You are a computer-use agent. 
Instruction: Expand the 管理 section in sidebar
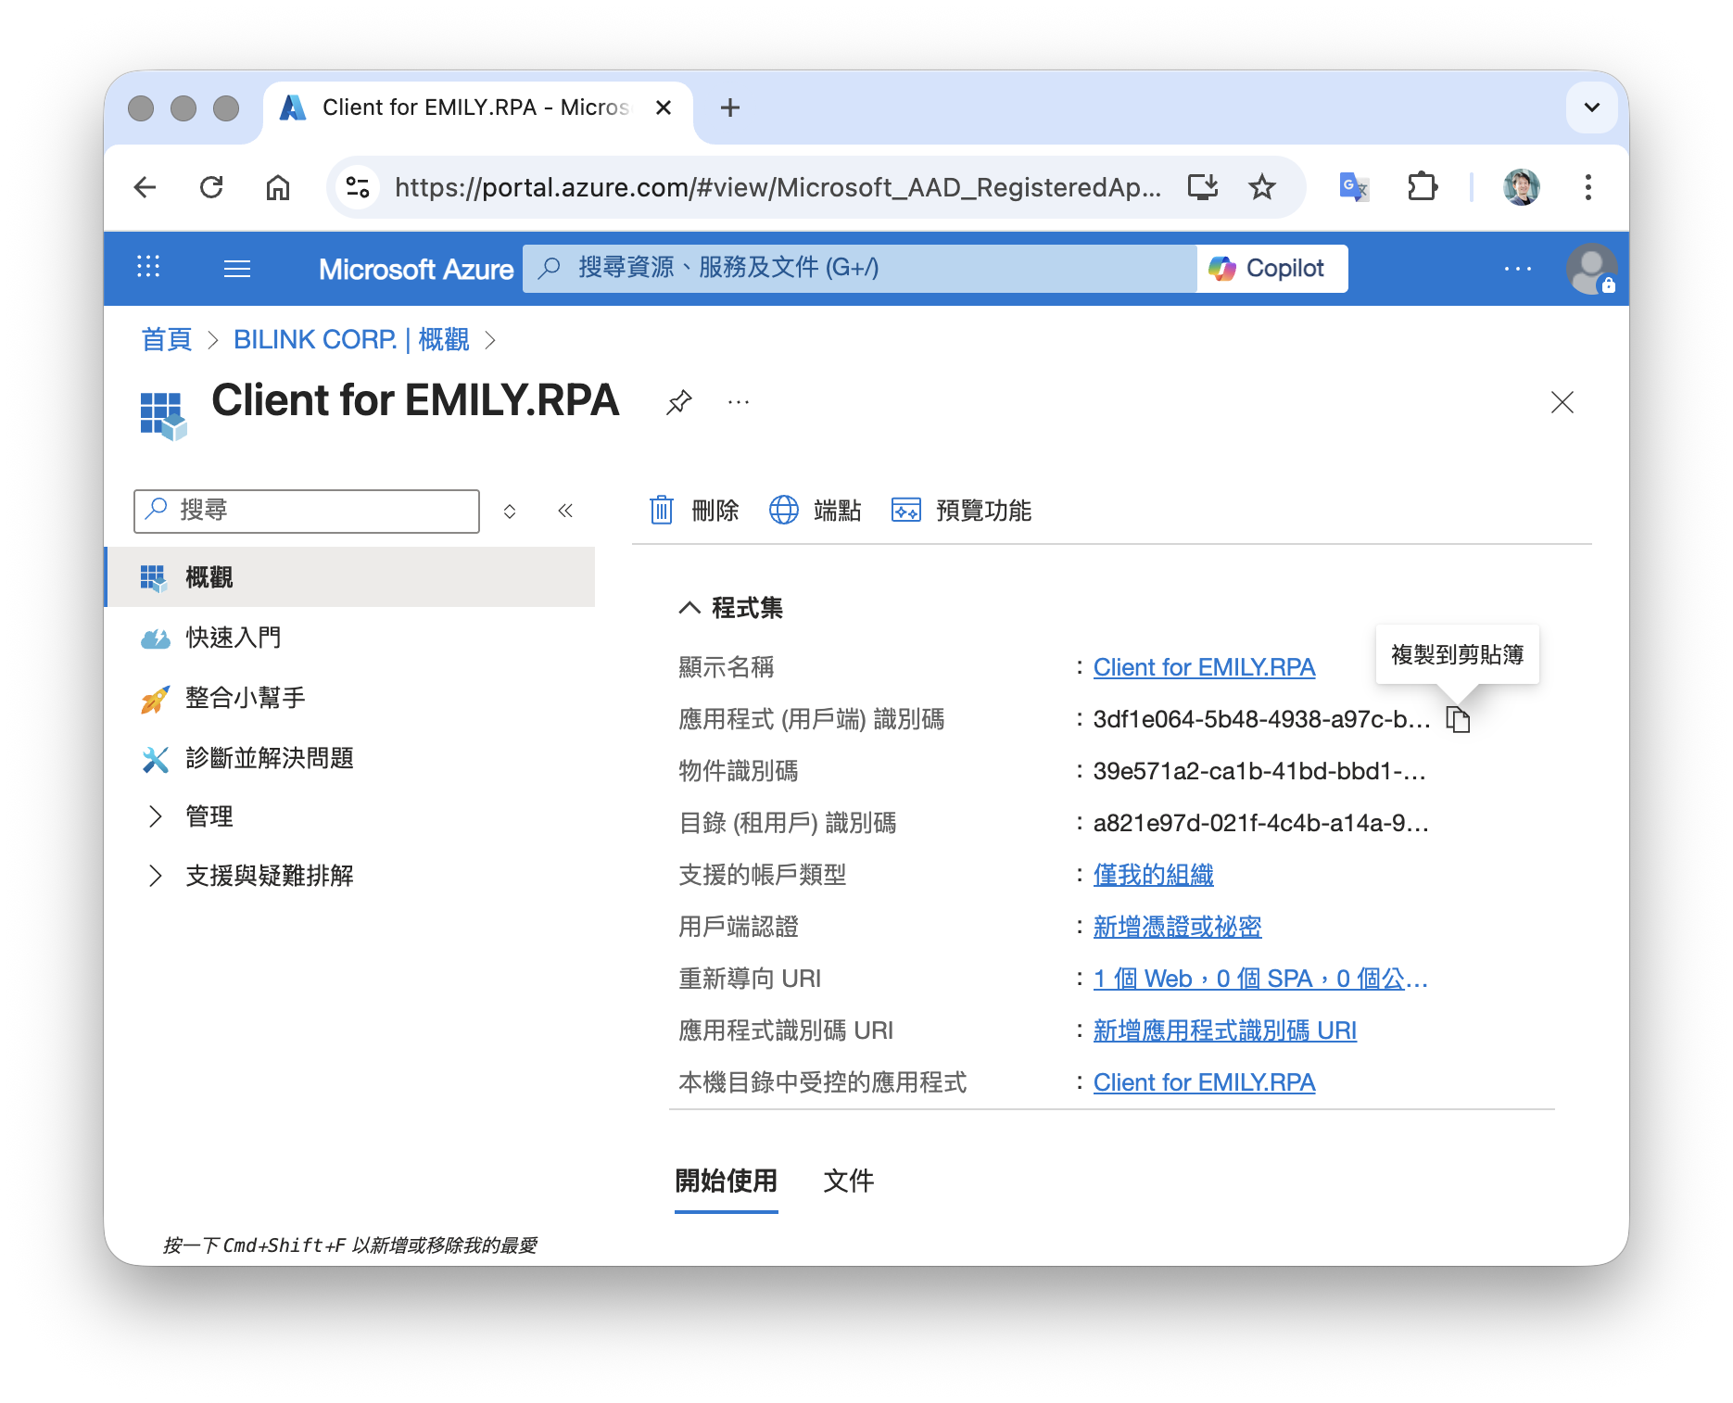click(156, 816)
